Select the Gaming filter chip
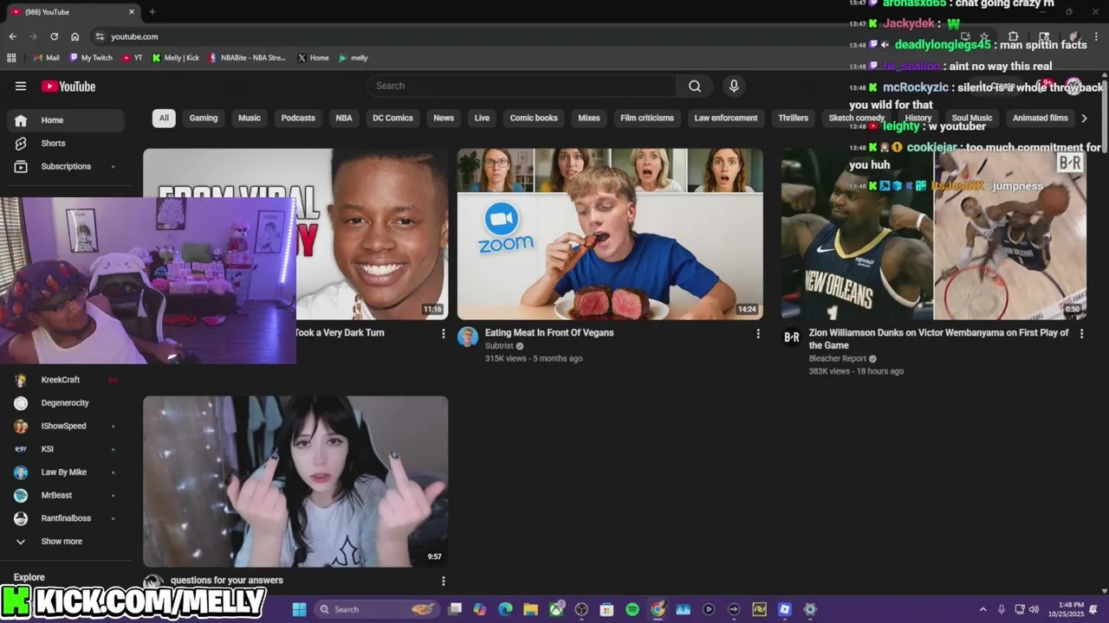 (204, 118)
